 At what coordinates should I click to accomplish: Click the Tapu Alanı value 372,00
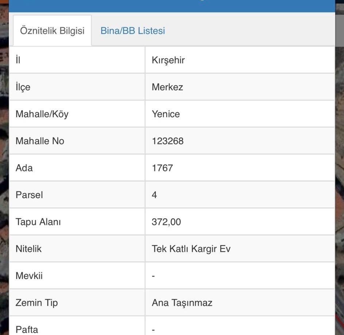(166, 222)
